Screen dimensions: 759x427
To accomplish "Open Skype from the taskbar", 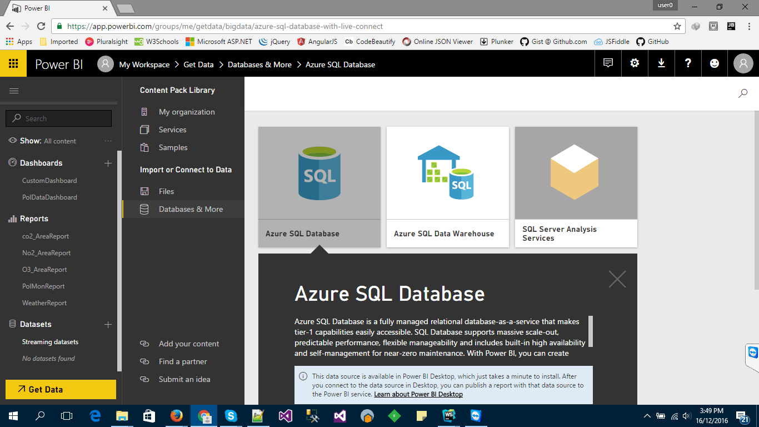I will click(231, 415).
